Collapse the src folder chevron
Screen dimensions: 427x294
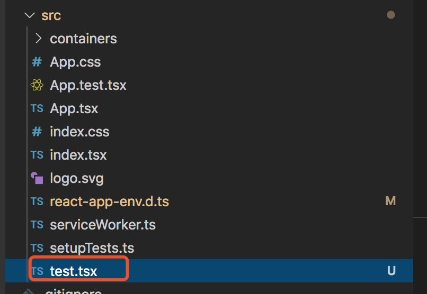pyautogui.click(x=29, y=16)
